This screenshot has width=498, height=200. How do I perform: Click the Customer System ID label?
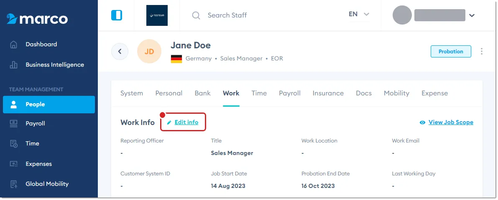point(146,174)
